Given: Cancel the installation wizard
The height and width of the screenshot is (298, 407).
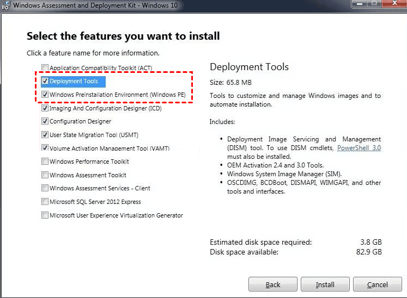Looking at the screenshot, I should tap(378, 284).
